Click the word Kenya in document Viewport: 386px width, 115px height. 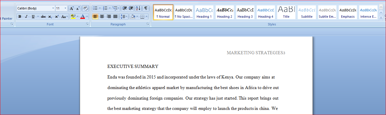pos(227,77)
